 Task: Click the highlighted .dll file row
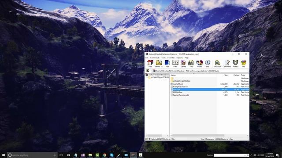pyautogui.click(x=210, y=90)
